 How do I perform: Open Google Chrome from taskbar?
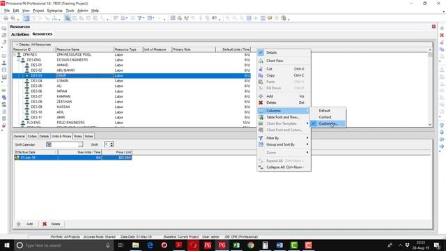click(x=251, y=245)
